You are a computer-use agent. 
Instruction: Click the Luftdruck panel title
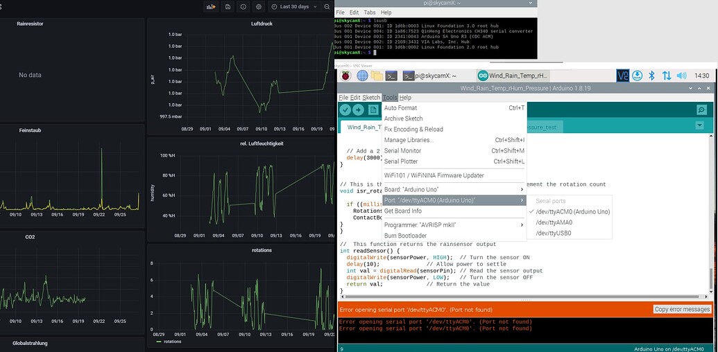[262, 24]
